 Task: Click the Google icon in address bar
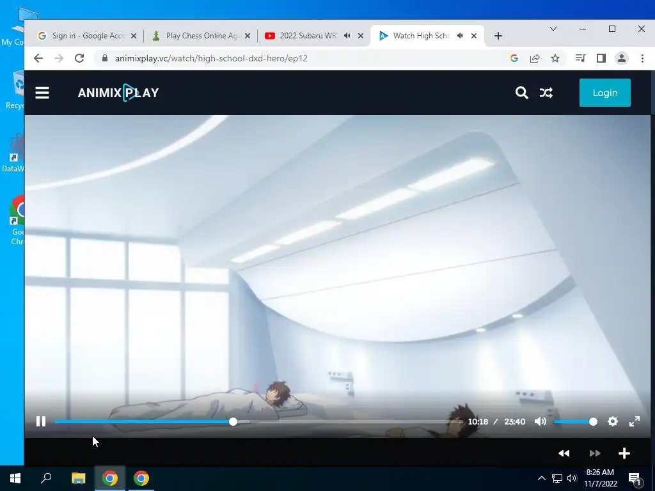pyautogui.click(x=514, y=58)
